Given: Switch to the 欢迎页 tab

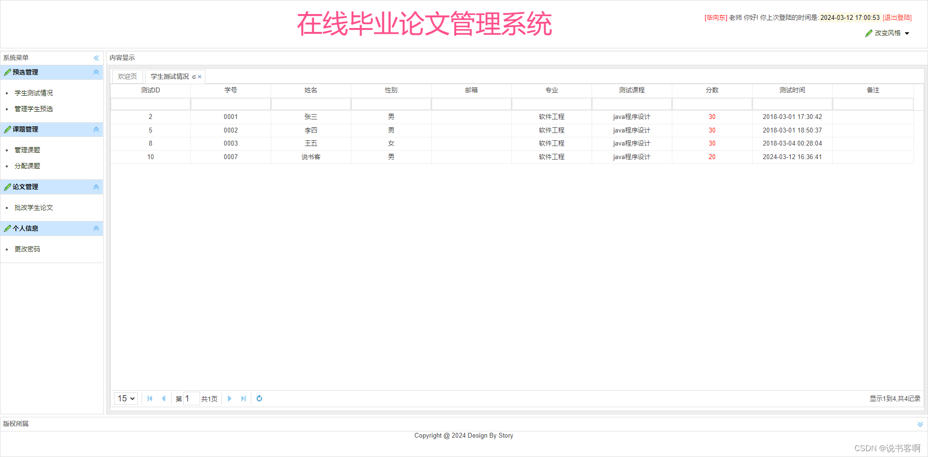Looking at the screenshot, I should click(x=128, y=76).
